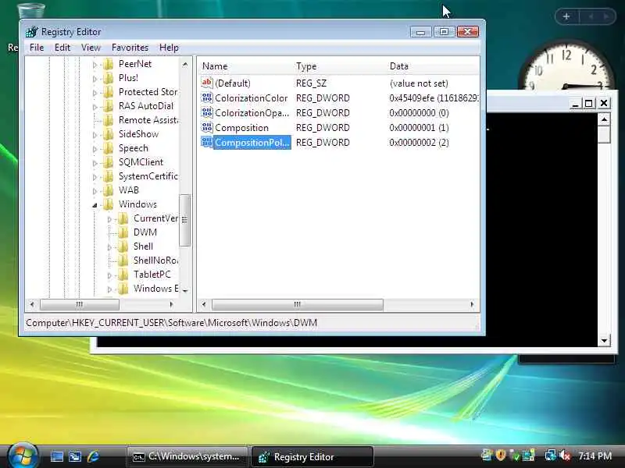Viewport: 625px width, 468px height.
Task: Click the PeerNet folder icon
Action: 108,64
